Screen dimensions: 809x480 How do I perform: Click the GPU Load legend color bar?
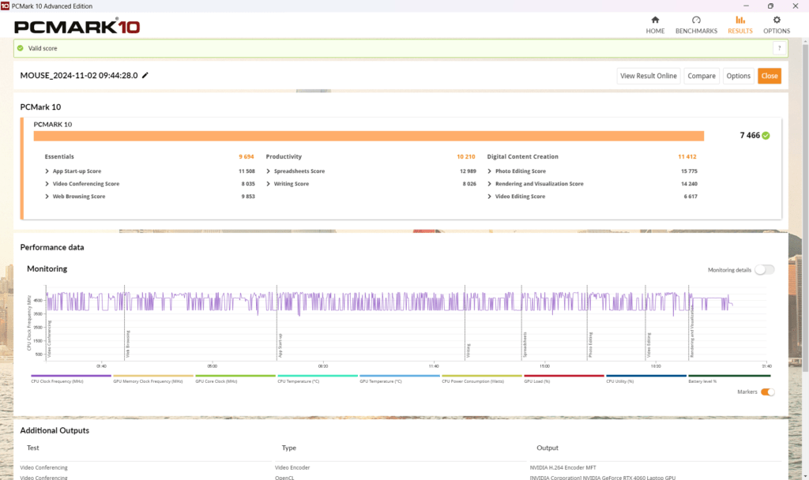pyautogui.click(x=563, y=377)
